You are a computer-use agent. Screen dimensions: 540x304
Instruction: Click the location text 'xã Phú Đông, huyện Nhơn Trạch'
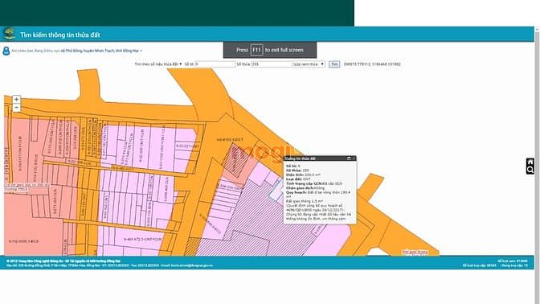(x=87, y=51)
